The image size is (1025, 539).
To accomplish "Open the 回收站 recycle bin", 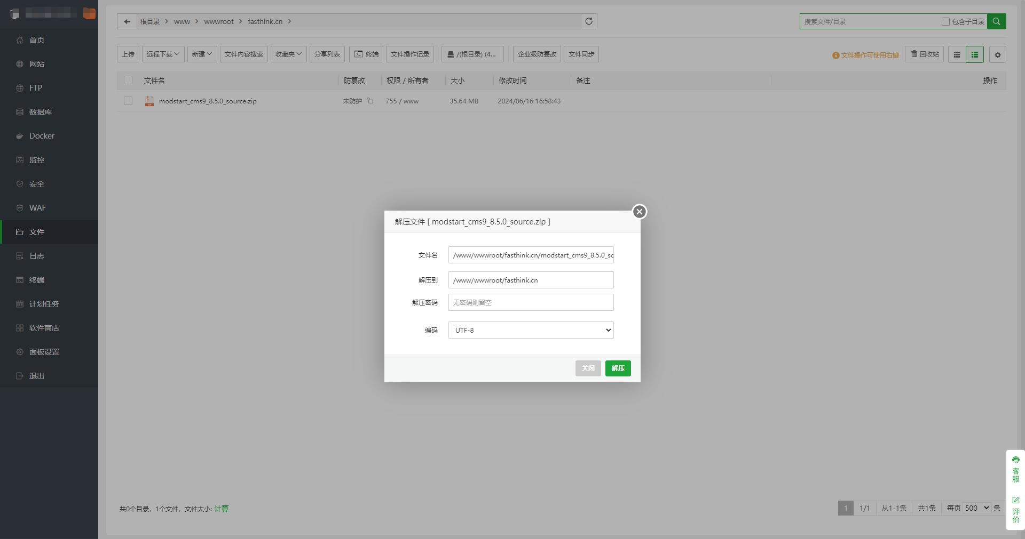I will (x=924, y=54).
